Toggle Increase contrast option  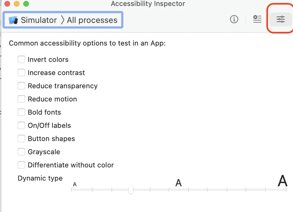pos(21,73)
